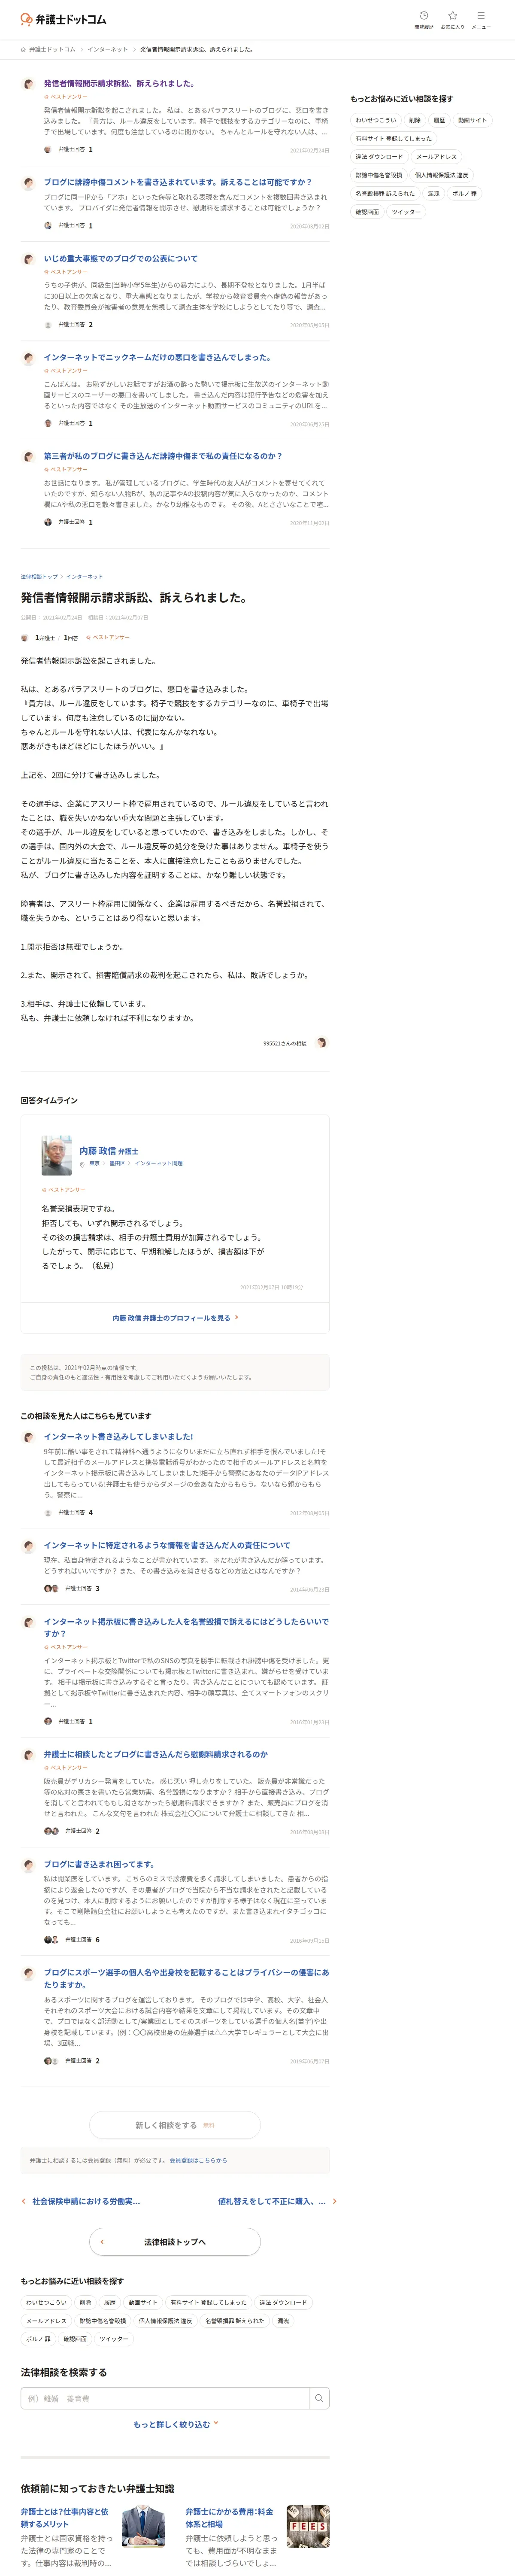Screen dimensions: 515x2576
Task: Open 会員登録はこちらから link
Action: coord(198,2160)
